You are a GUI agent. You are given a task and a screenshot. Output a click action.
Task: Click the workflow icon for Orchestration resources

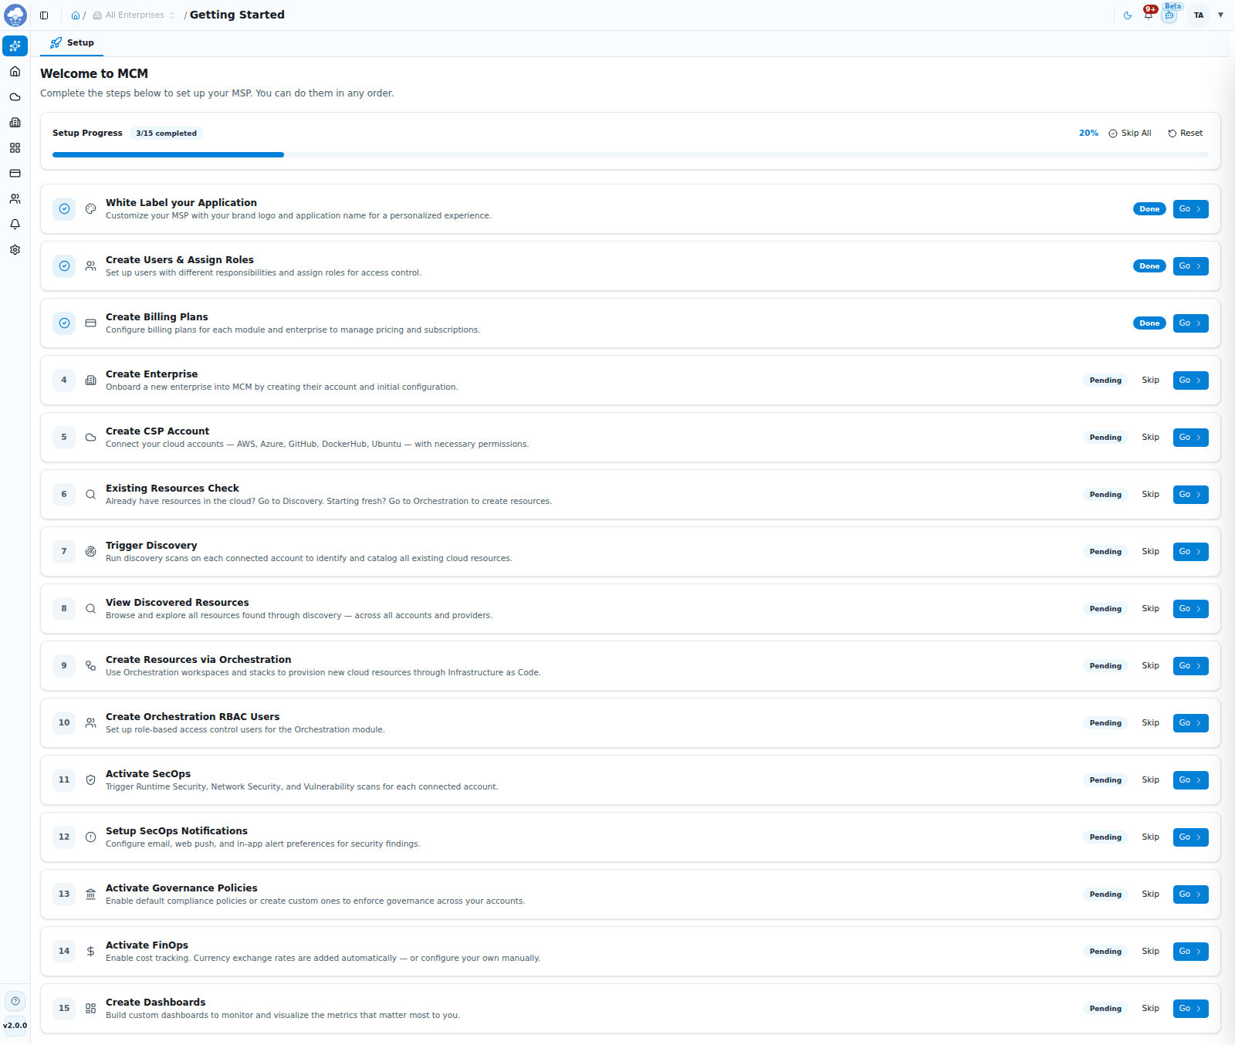90,666
